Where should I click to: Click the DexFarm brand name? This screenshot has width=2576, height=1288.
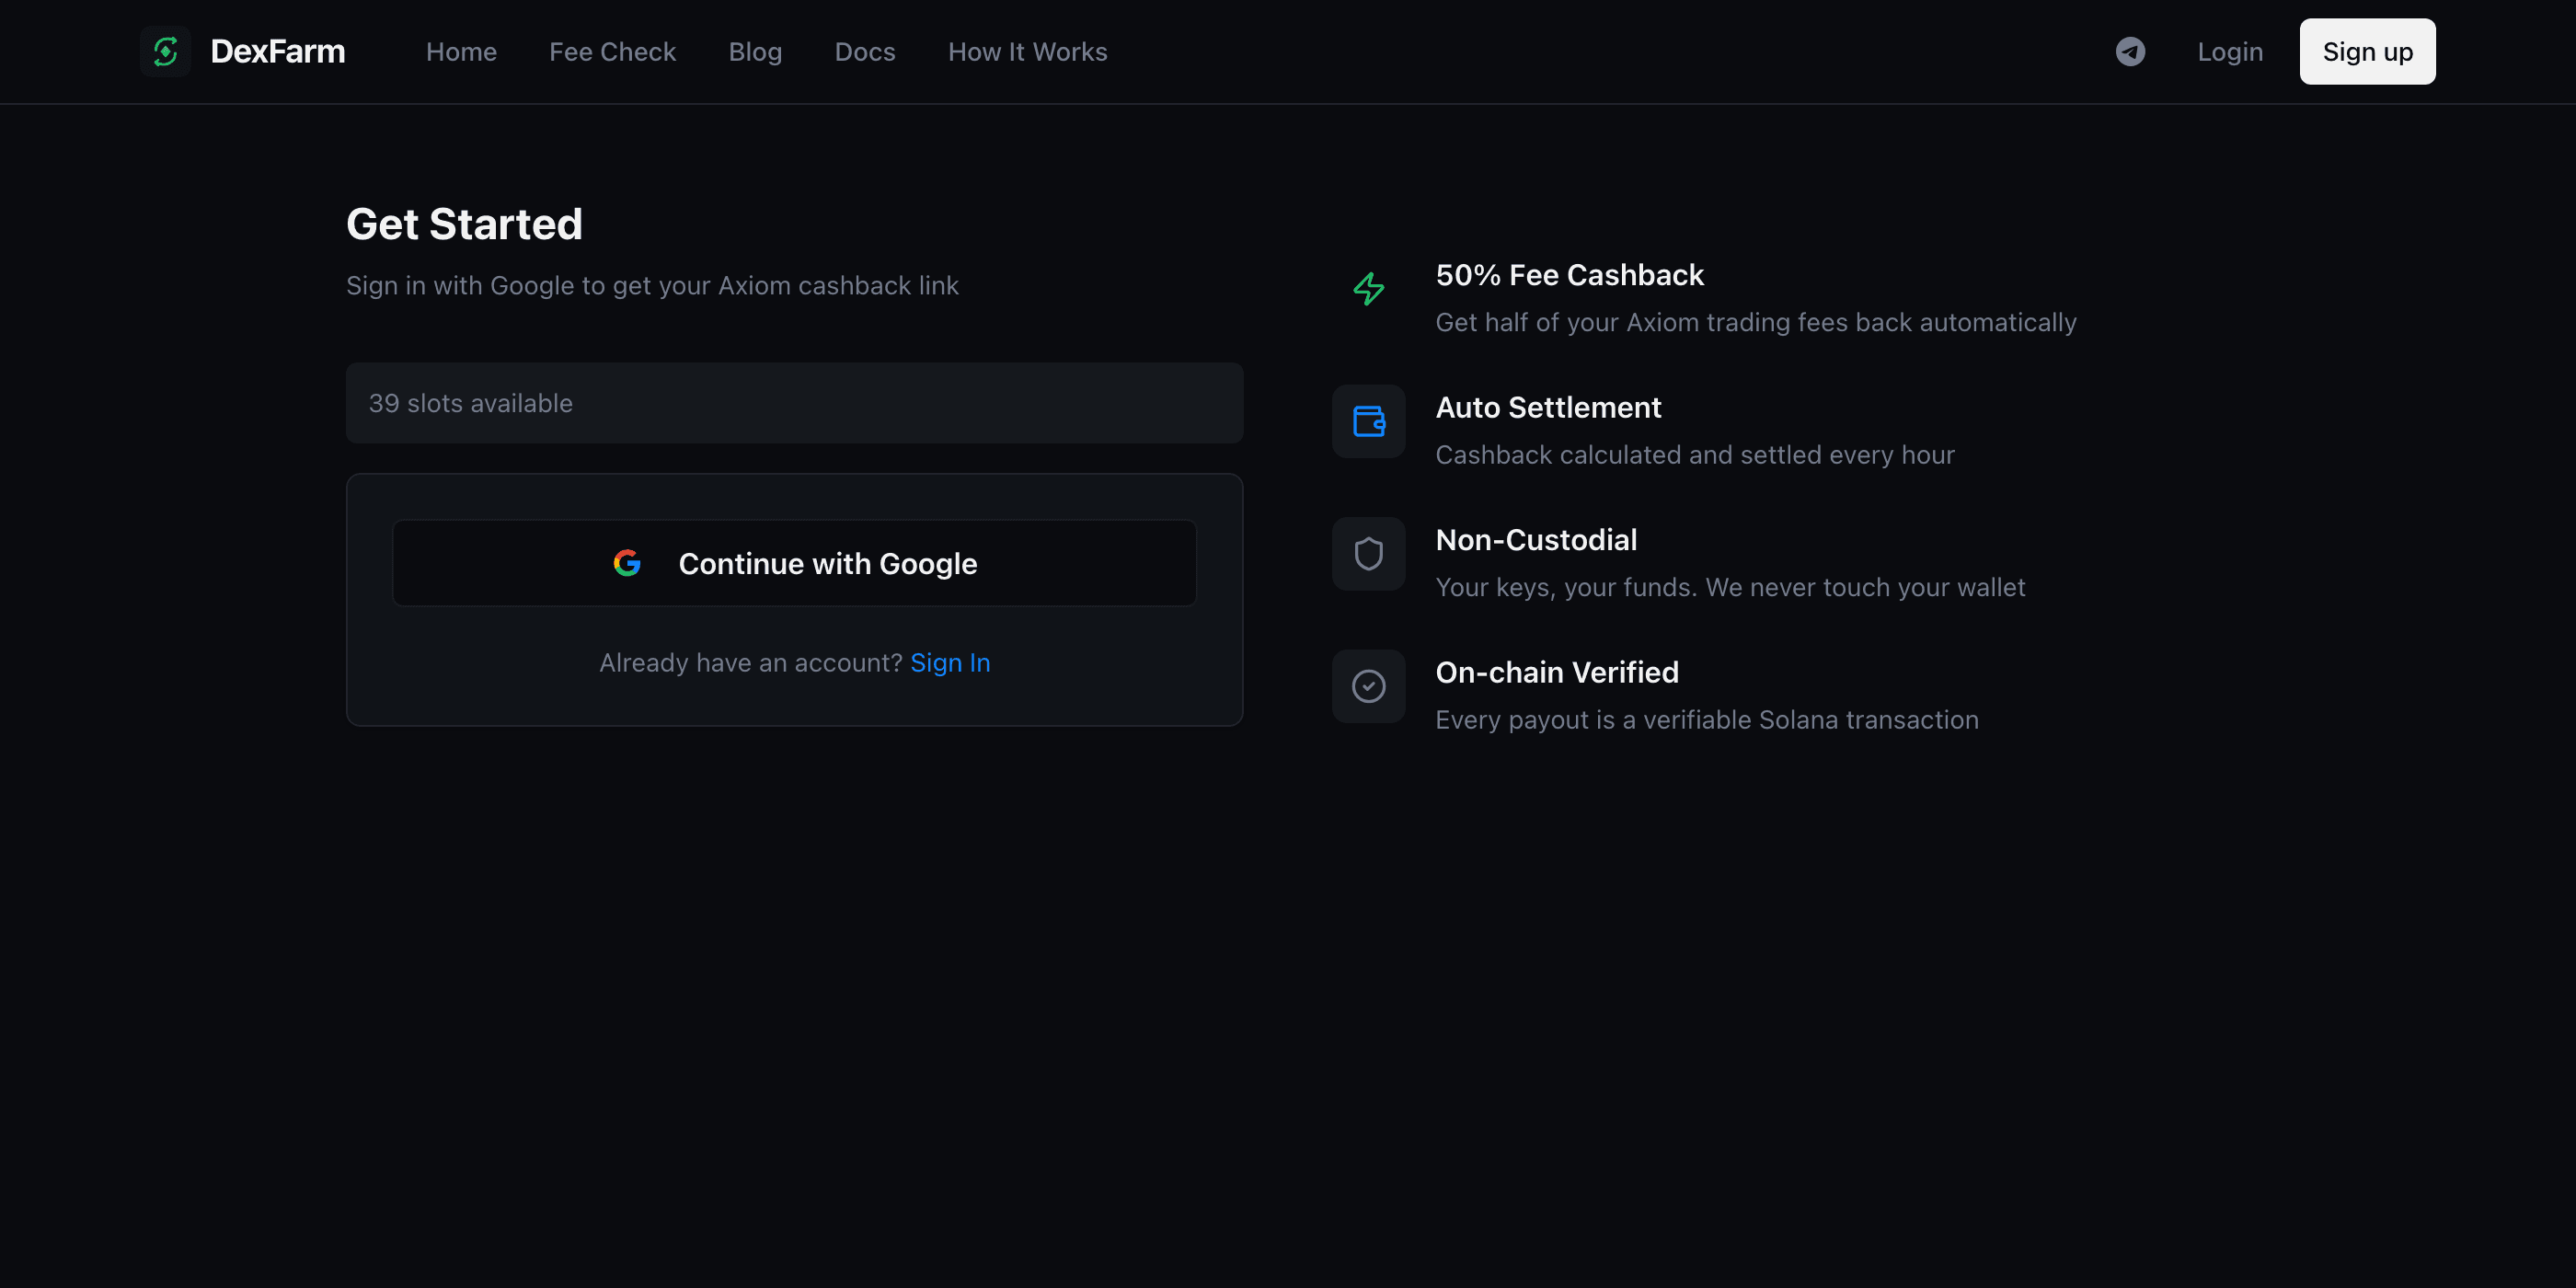pos(278,51)
